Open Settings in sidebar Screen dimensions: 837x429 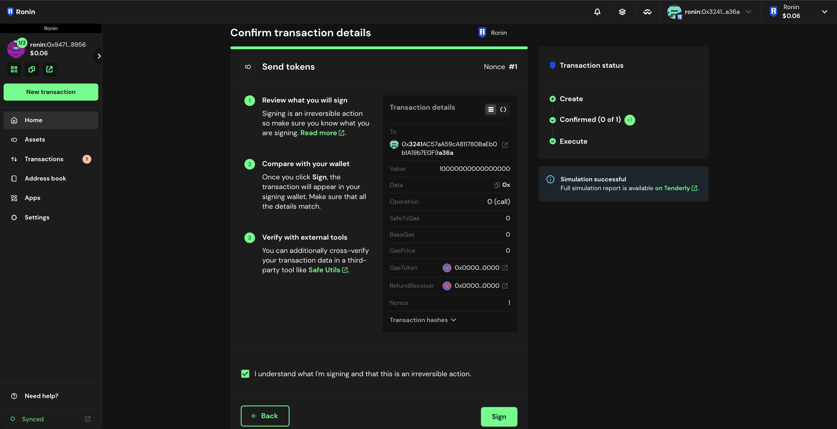(x=51, y=218)
